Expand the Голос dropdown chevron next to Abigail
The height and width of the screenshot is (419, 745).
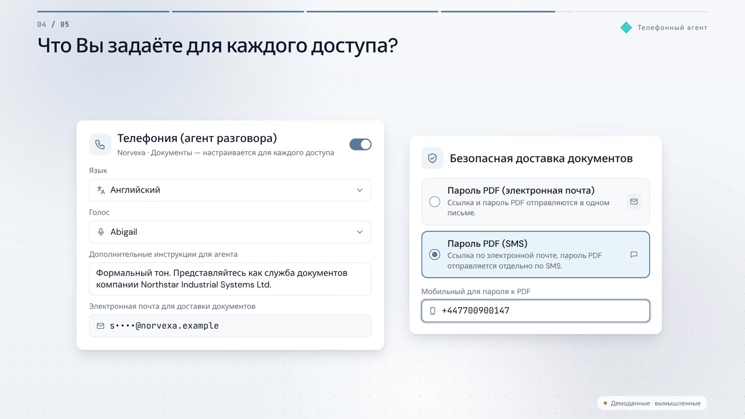(x=359, y=232)
